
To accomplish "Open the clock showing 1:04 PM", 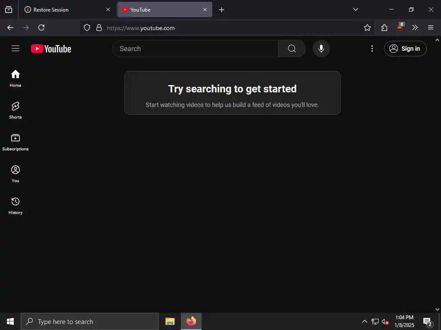I will click(x=404, y=321).
